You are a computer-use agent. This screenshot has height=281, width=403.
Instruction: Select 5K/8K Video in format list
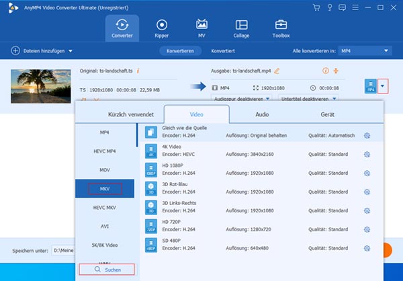tap(105, 245)
